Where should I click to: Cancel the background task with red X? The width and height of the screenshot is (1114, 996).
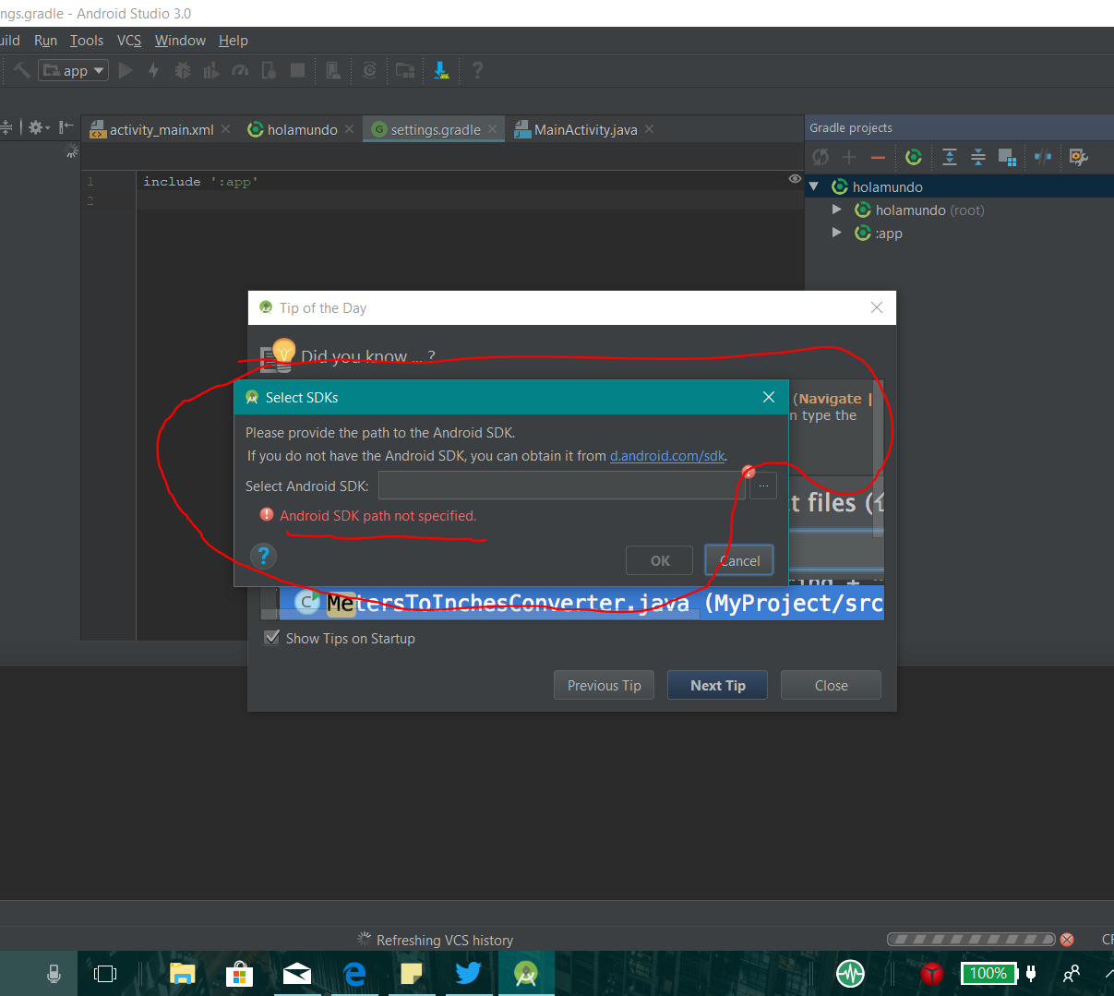[x=1067, y=939]
